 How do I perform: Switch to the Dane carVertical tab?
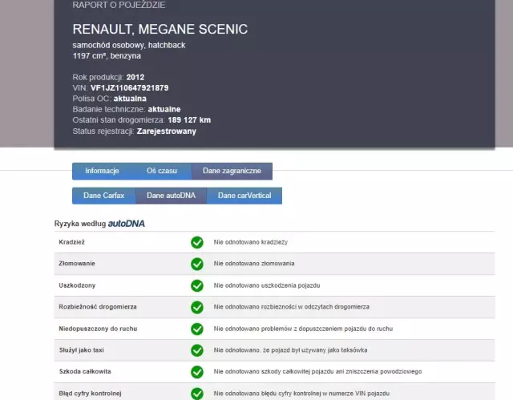pos(244,196)
